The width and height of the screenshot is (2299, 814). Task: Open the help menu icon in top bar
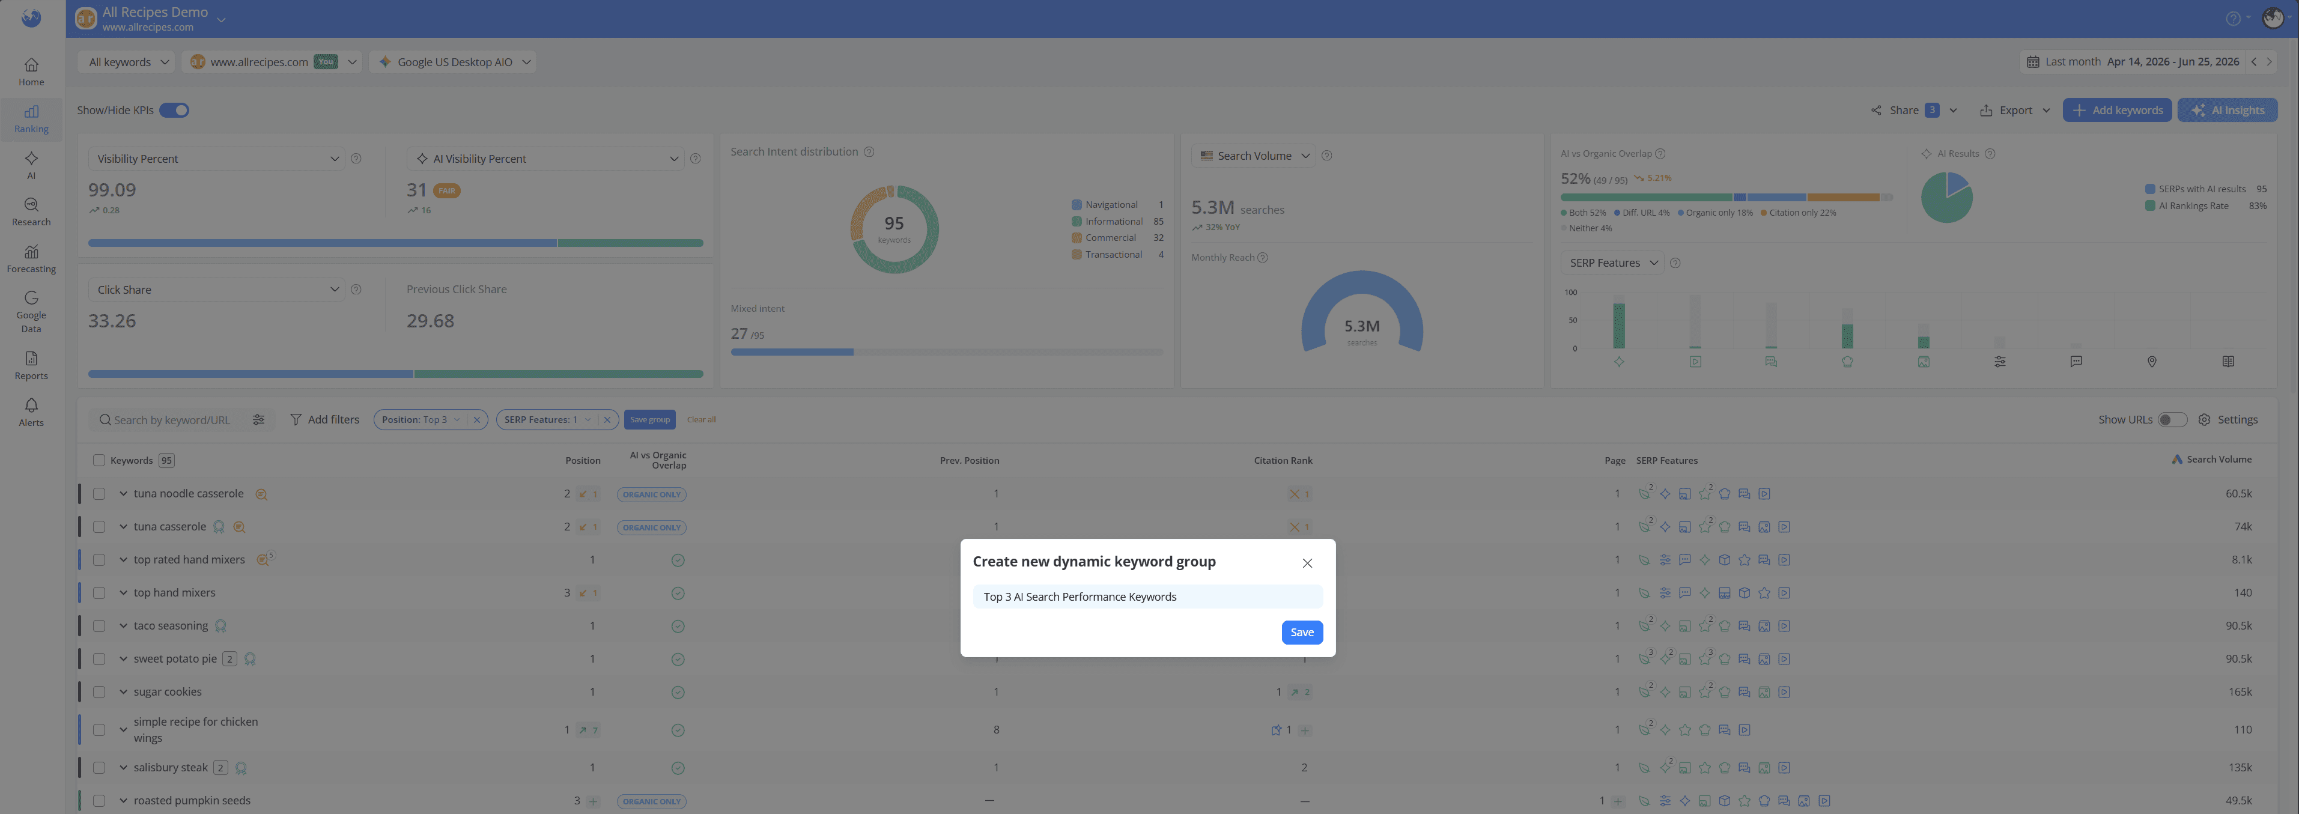(x=2233, y=18)
